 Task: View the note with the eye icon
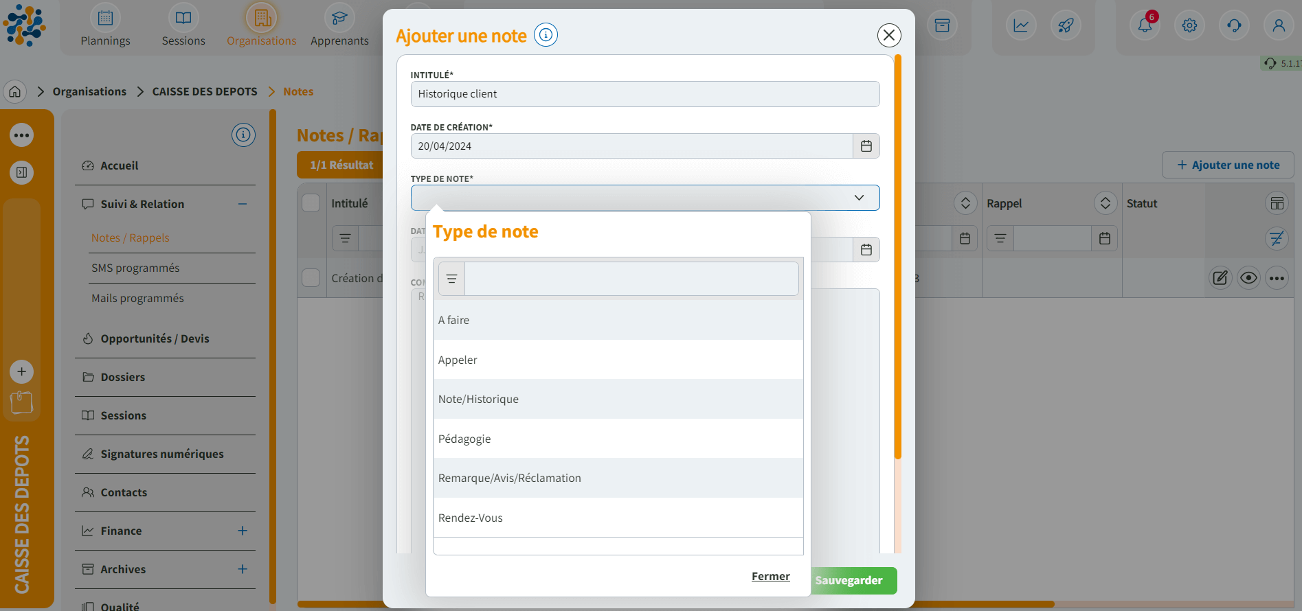click(1248, 278)
